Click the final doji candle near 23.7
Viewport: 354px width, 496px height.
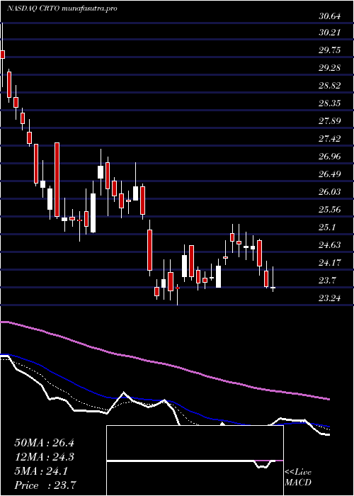273,287
